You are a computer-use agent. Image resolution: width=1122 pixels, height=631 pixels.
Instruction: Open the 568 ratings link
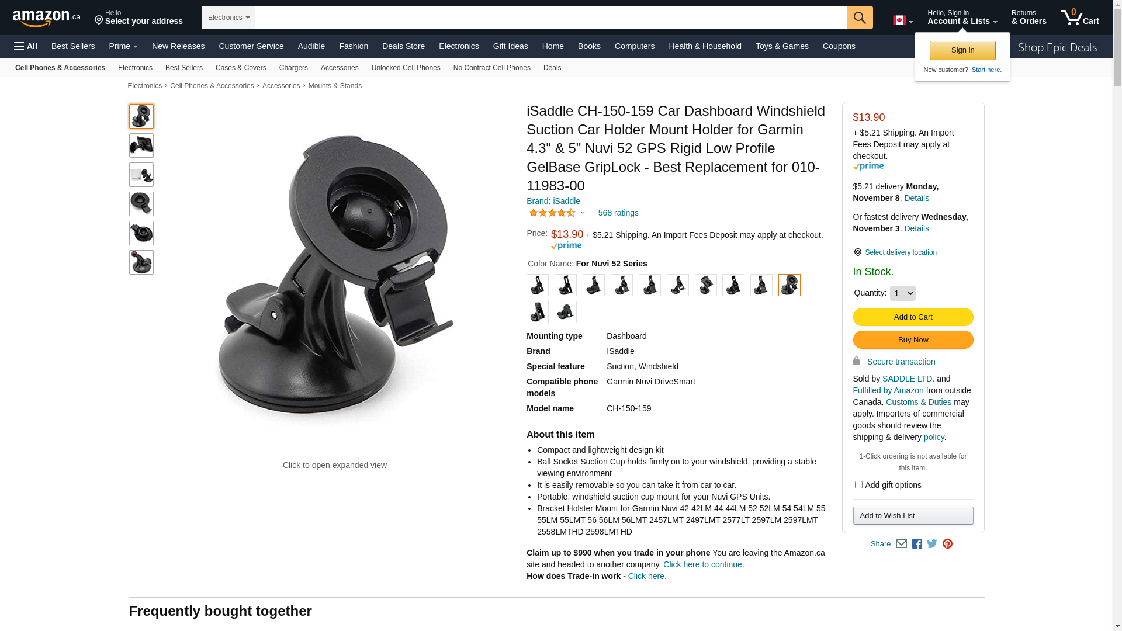[x=618, y=213]
